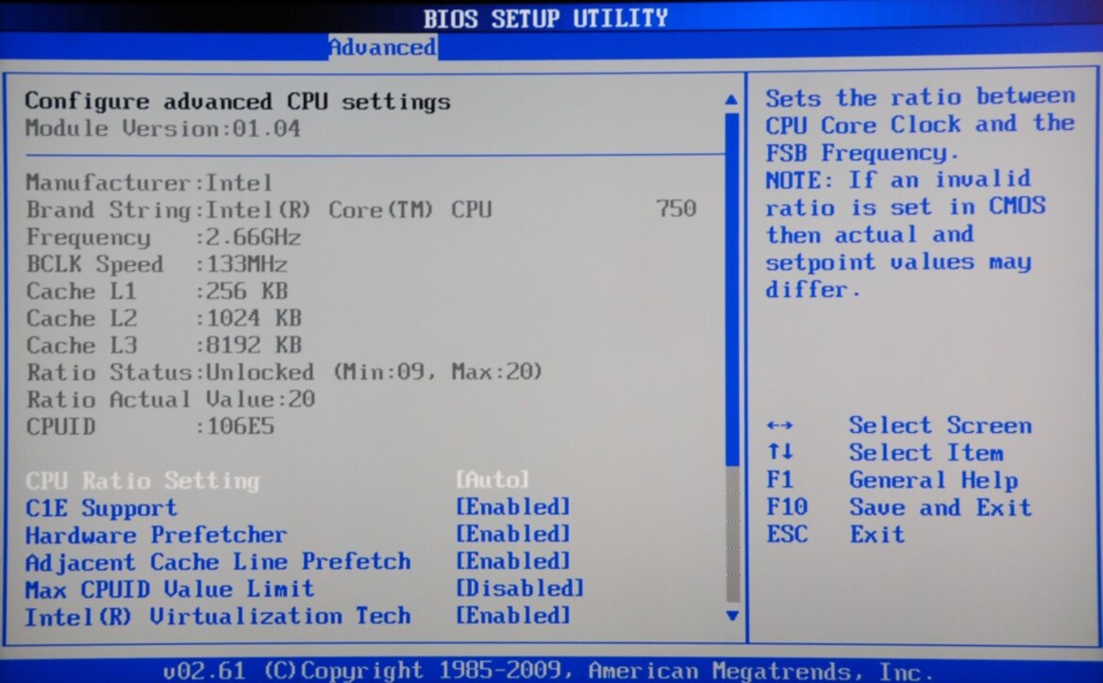
Task: Click the Frequency 2.66GHz line
Action: coord(163,237)
